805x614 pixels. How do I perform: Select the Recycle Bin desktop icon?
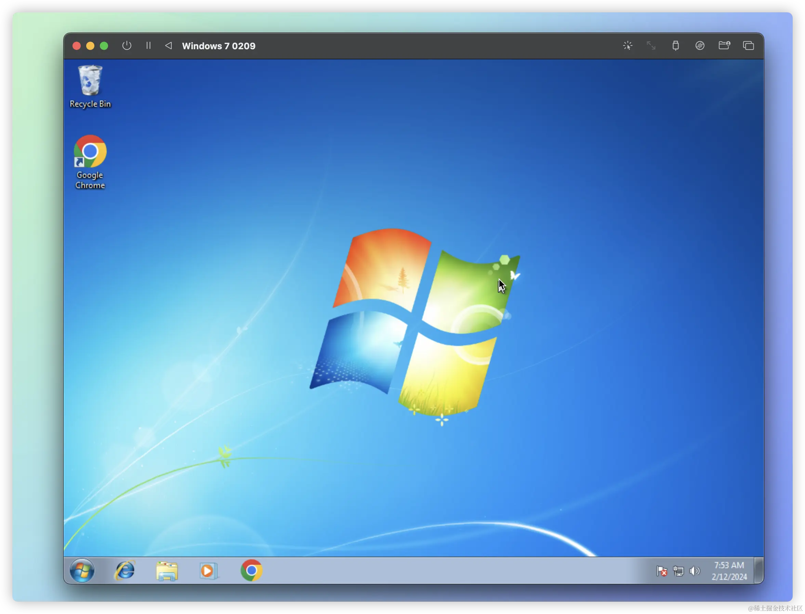[x=90, y=86]
